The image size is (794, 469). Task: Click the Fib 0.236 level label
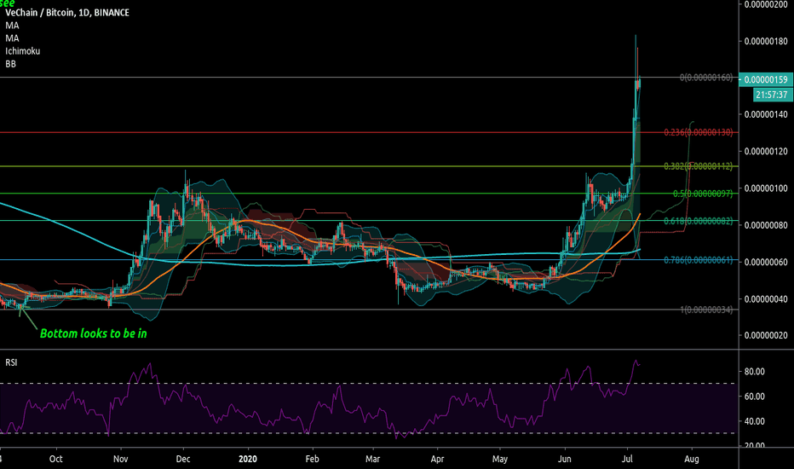coord(699,132)
